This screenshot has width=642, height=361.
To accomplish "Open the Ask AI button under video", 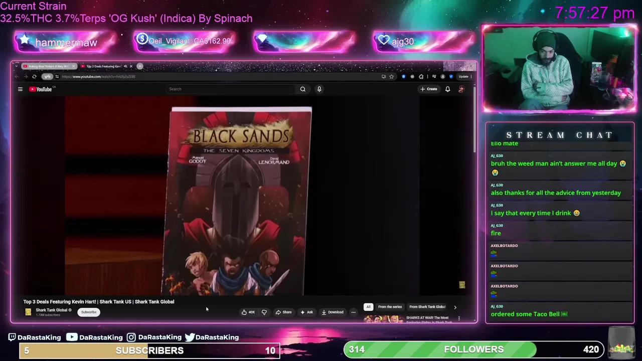I will point(306,312).
